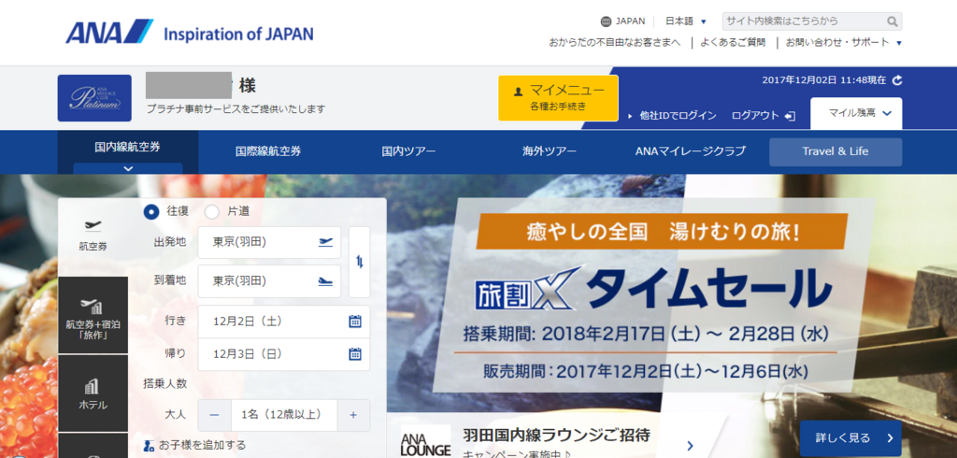The height and width of the screenshot is (458, 957).
Task: Open the calendar icon for 帰り
Action: (355, 353)
